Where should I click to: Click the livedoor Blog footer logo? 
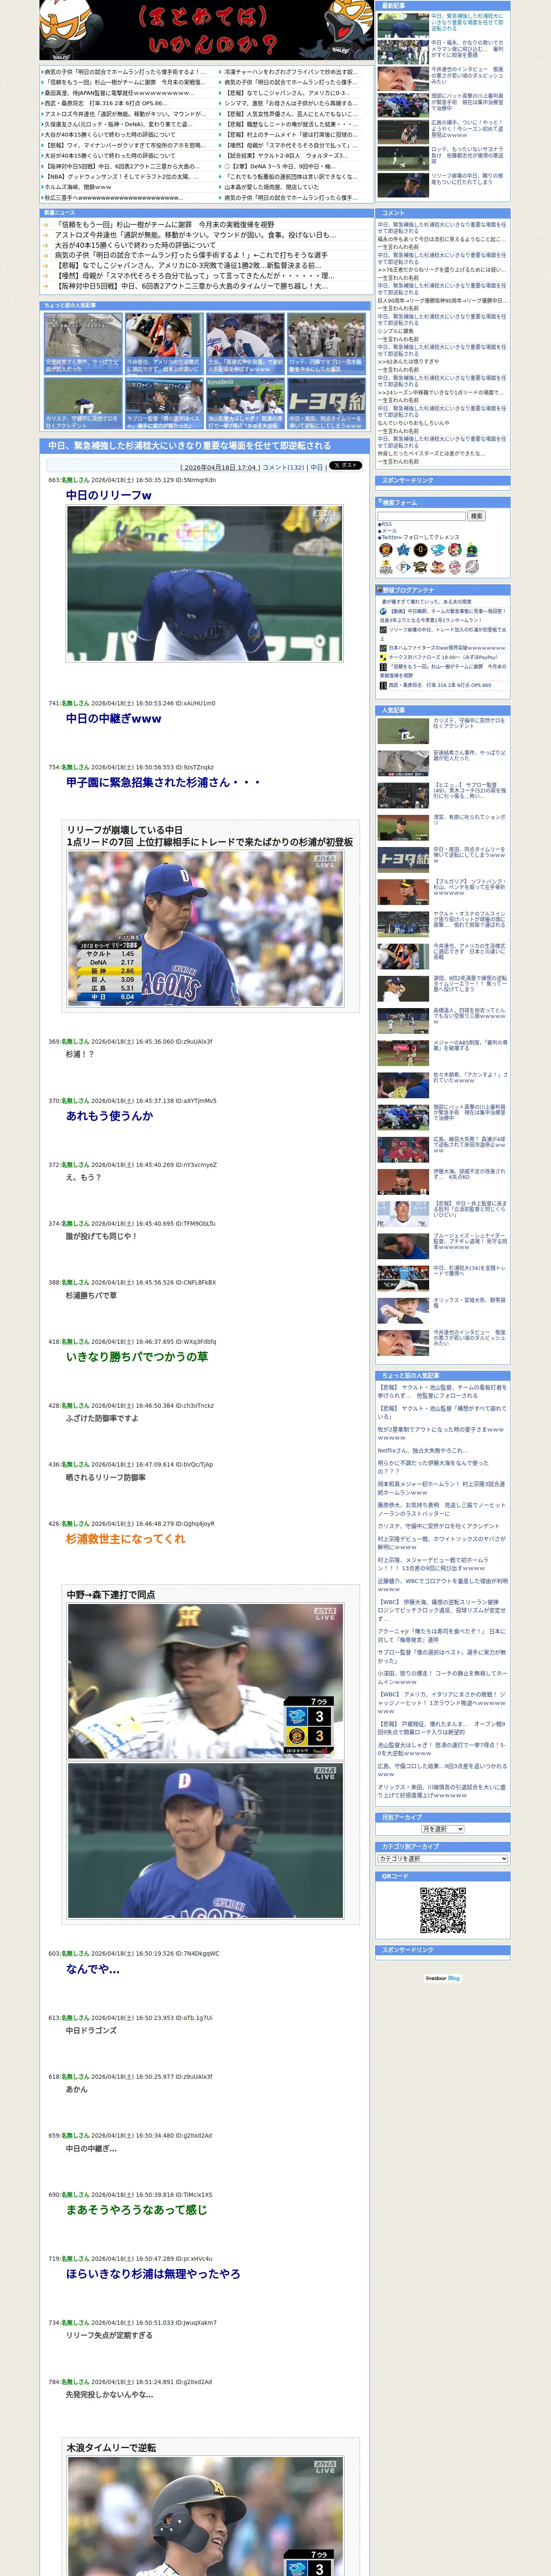[x=442, y=1978]
